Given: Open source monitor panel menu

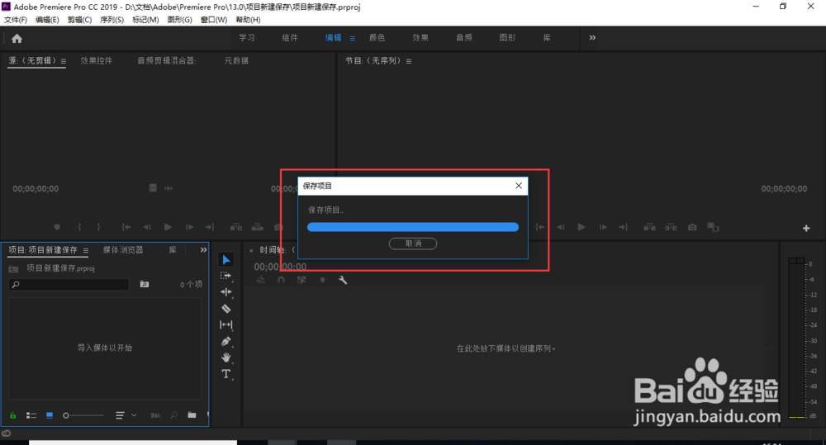Looking at the screenshot, I should (x=64, y=61).
